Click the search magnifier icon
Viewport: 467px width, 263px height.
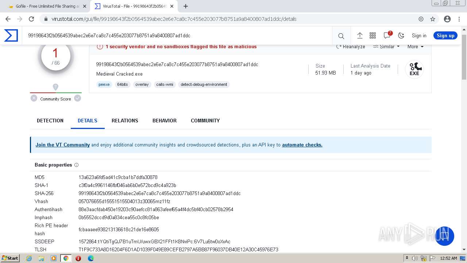pyautogui.click(x=341, y=36)
